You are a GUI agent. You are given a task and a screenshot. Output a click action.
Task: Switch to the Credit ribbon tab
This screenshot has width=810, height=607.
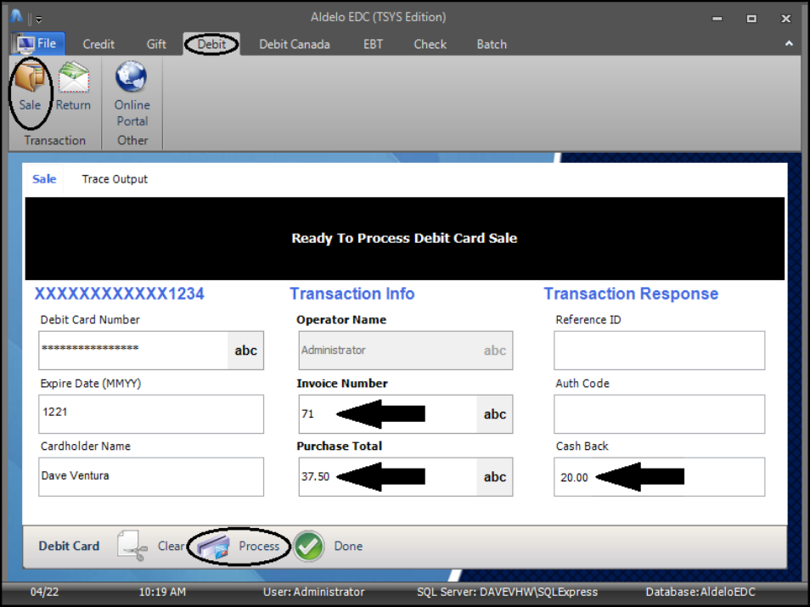[98, 44]
